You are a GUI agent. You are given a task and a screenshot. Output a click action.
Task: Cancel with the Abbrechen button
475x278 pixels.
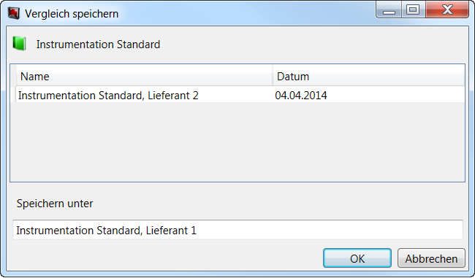pos(431,258)
